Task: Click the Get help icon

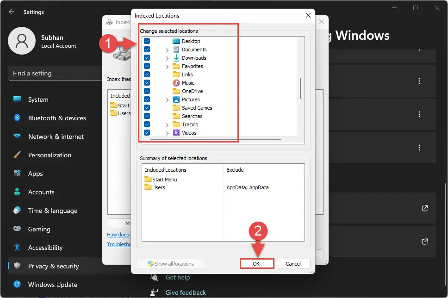Action: (154, 277)
